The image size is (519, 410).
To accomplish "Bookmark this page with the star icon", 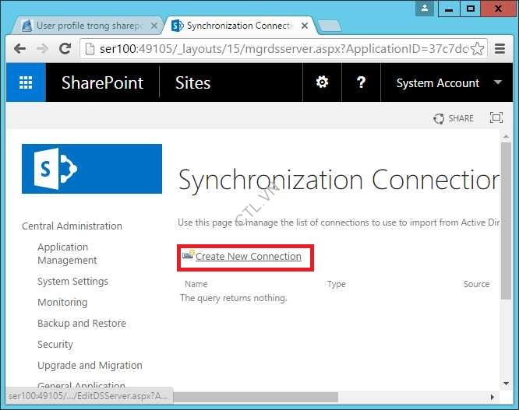I will [x=478, y=49].
